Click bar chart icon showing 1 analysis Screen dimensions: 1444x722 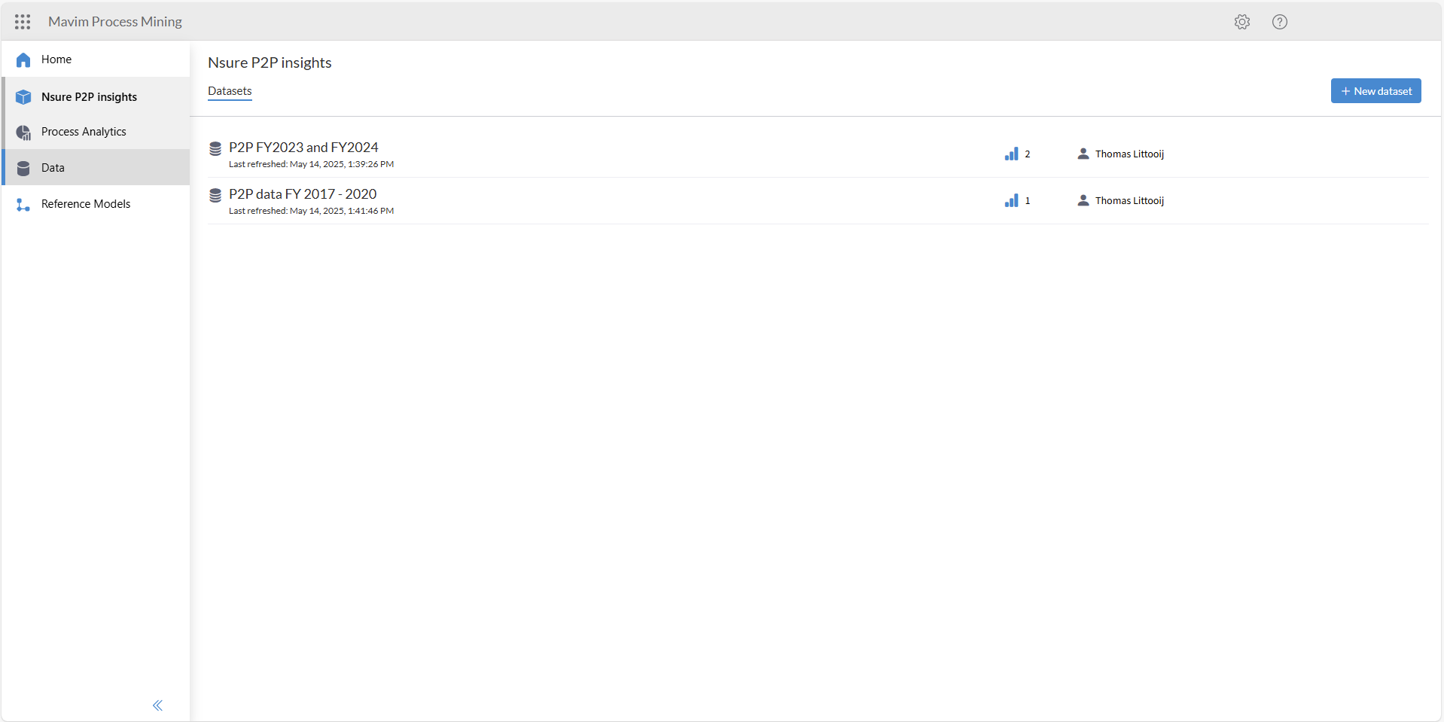click(x=1011, y=200)
